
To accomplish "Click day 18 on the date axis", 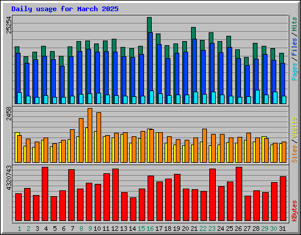I will 168,229.
